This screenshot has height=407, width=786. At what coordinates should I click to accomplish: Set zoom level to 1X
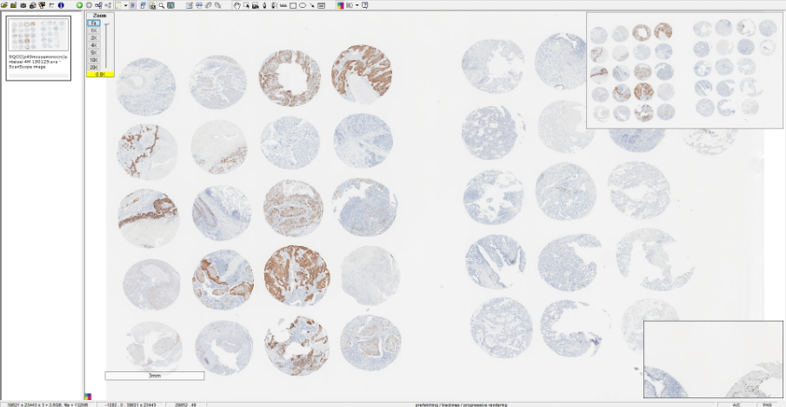[93, 30]
